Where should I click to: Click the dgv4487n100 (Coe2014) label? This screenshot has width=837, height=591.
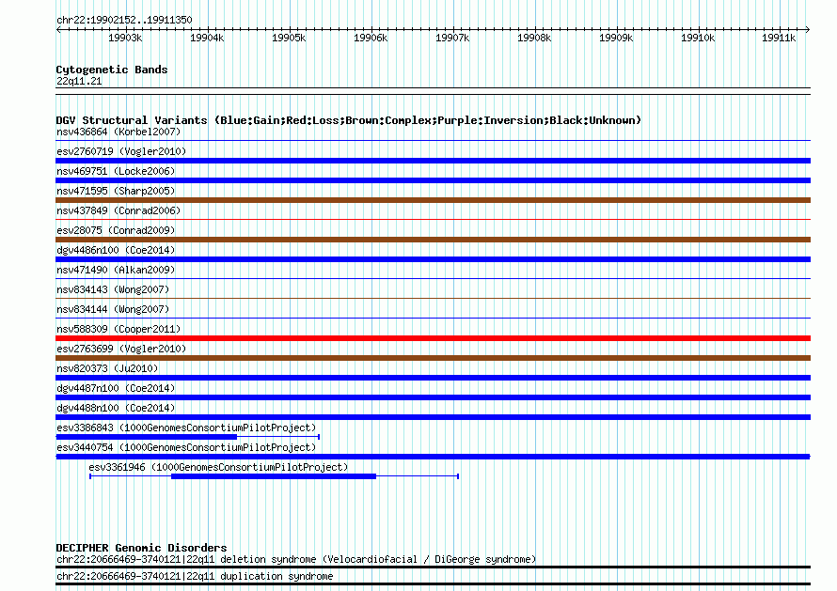click(116, 388)
